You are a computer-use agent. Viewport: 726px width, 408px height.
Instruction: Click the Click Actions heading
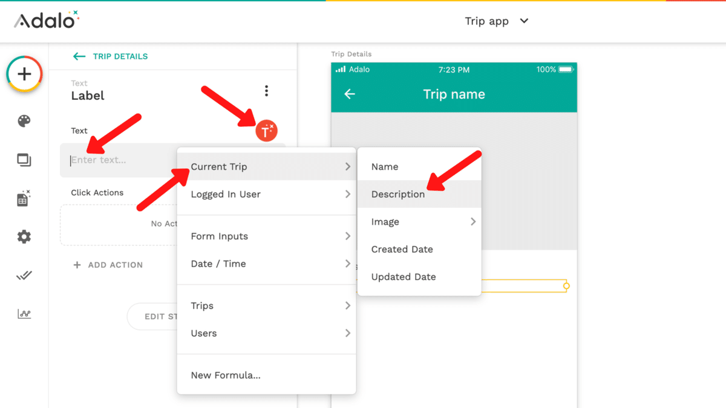click(97, 192)
